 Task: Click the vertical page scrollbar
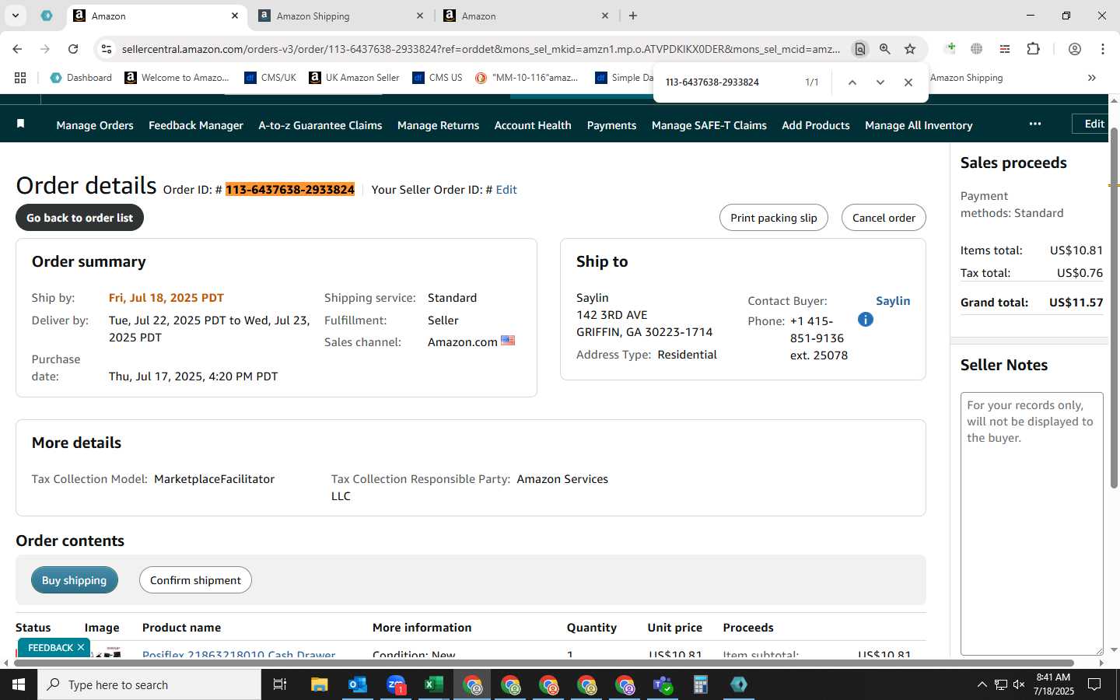[x=1114, y=308]
